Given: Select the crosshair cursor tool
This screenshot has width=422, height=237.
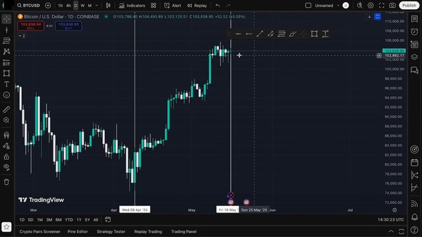Looking at the screenshot, I should tap(7, 19).
